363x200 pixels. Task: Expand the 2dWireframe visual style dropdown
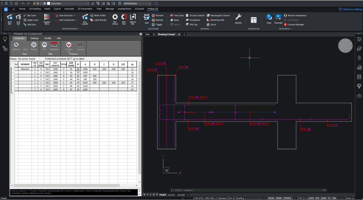point(137,3)
